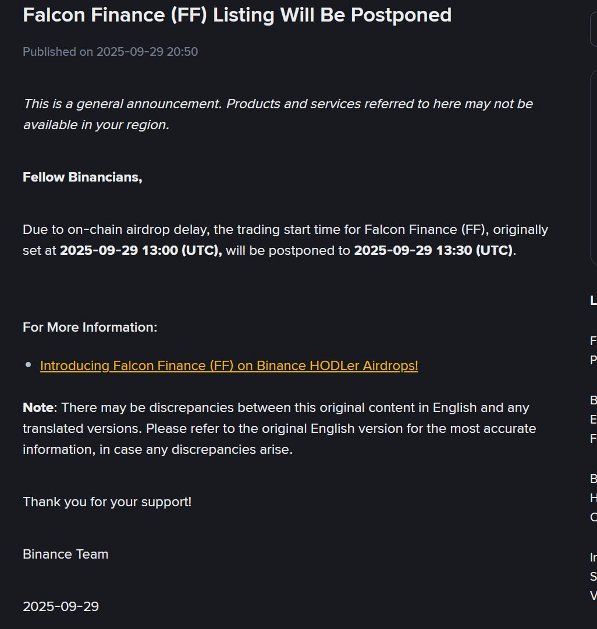Click the postponed 13:30 (UTC) start time
The height and width of the screenshot is (629, 597).
point(433,251)
